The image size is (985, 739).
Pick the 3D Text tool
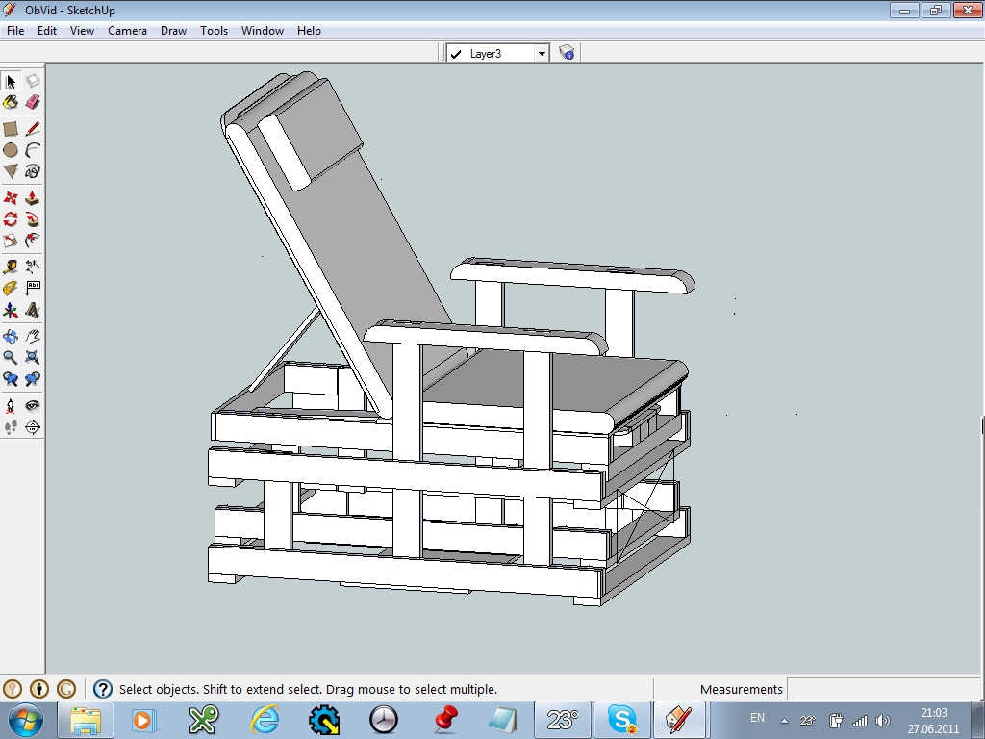[x=33, y=310]
